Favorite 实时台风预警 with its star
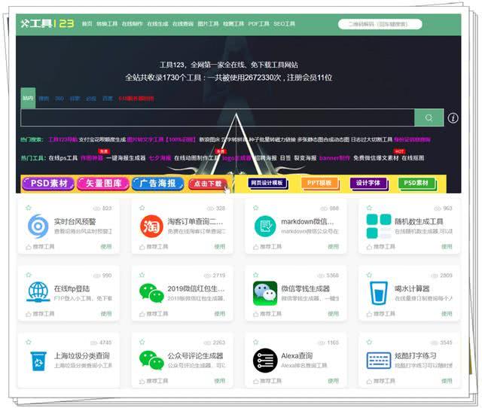Screen dimensions: 482x408 click(x=29, y=208)
